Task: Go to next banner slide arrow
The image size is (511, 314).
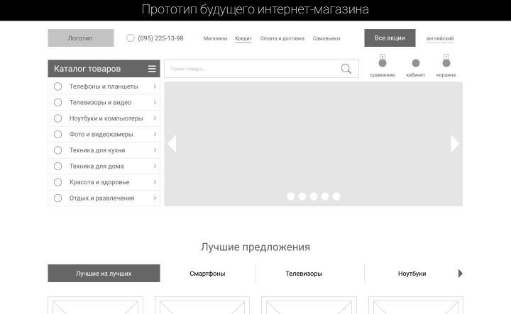Action: tap(455, 144)
